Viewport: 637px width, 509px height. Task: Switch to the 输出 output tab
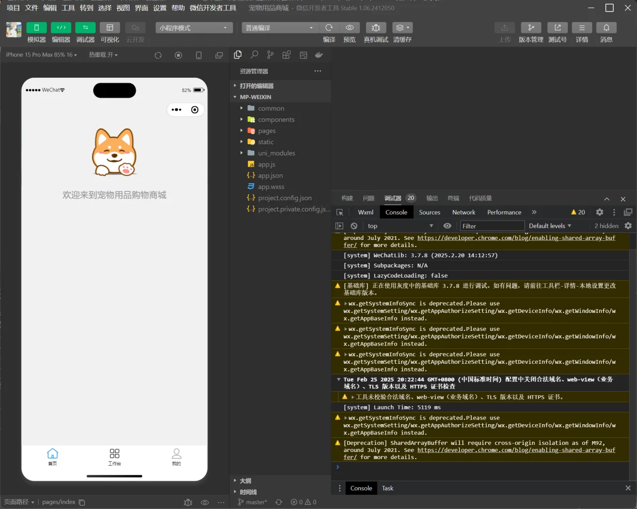coord(432,198)
